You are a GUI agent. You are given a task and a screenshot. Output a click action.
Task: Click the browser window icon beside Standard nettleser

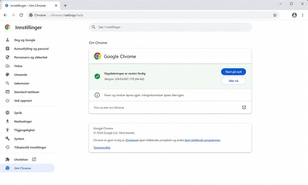(7, 92)
